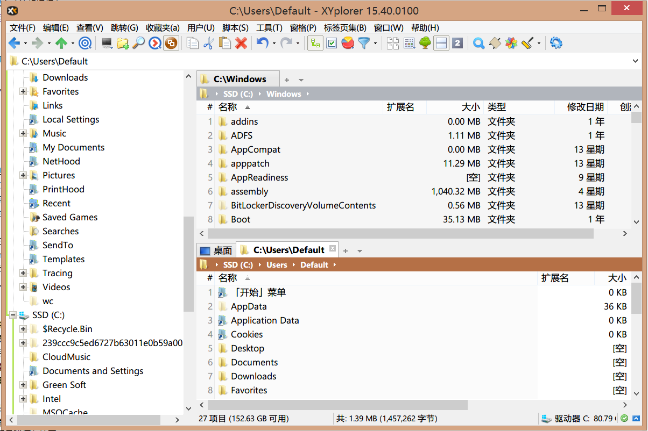Viewport: 648px width, 431px height.
Task: Open the blue target hotlist icon
Action: coord(85,44)
